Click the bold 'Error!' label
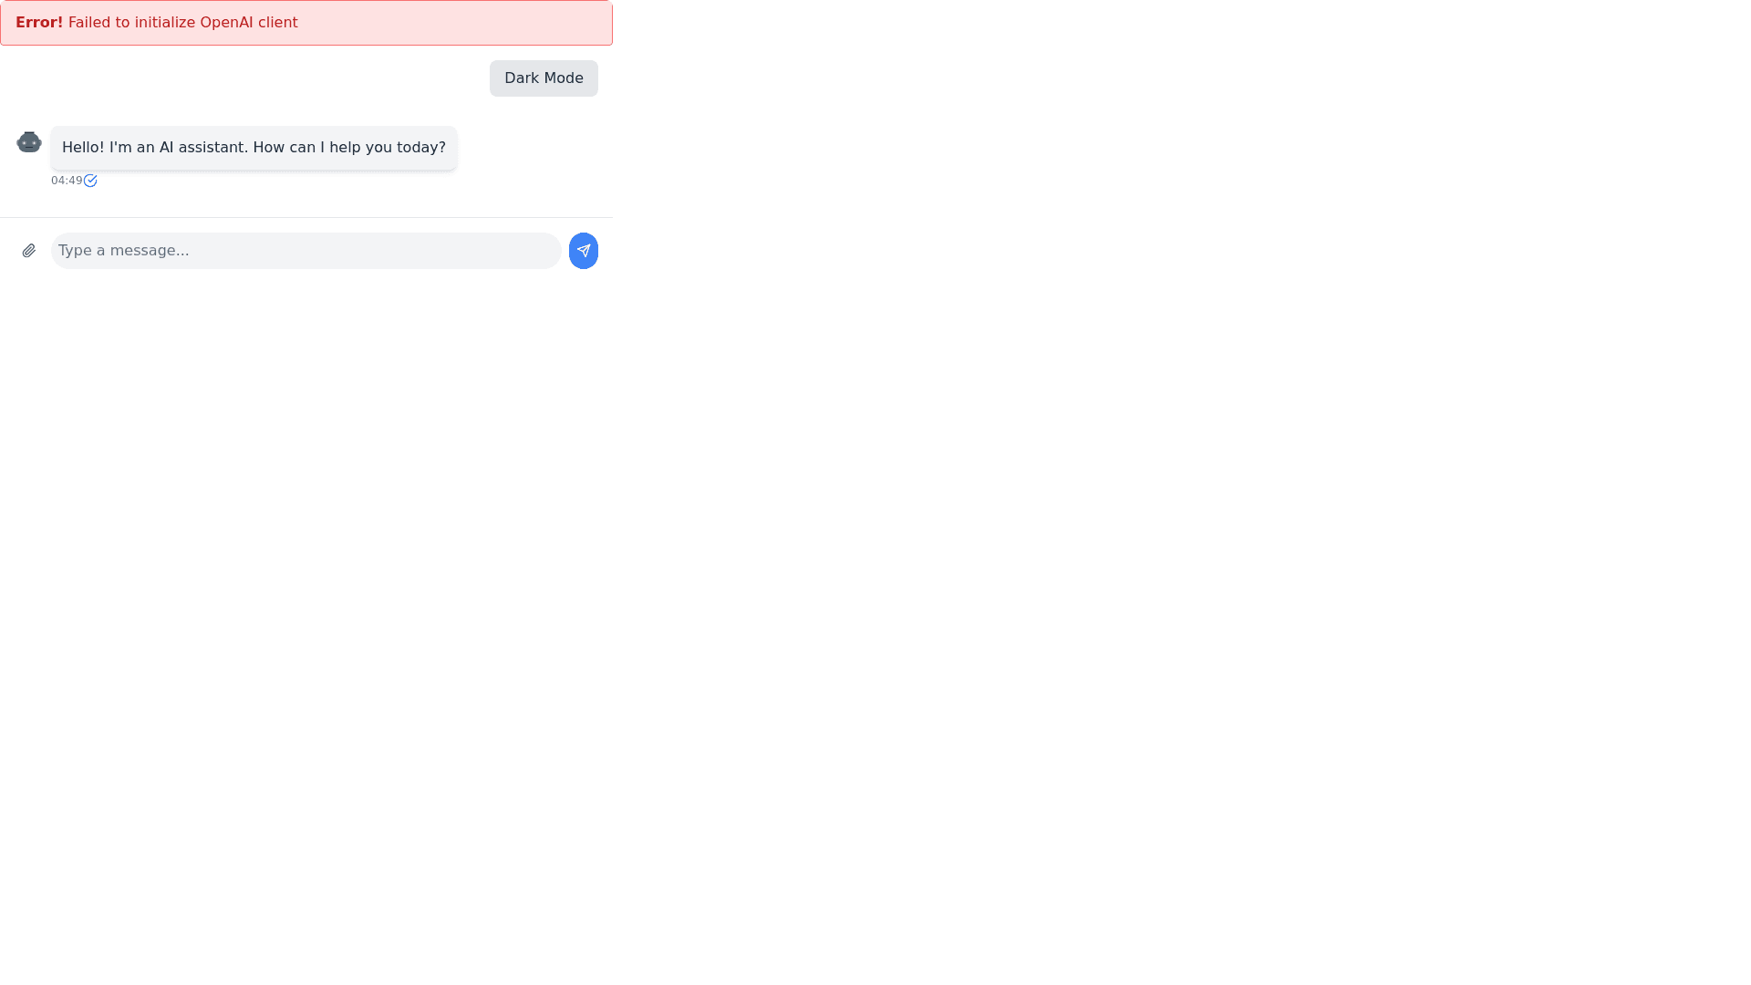This screenshot has width=1751, height=985. pos(39,23)
